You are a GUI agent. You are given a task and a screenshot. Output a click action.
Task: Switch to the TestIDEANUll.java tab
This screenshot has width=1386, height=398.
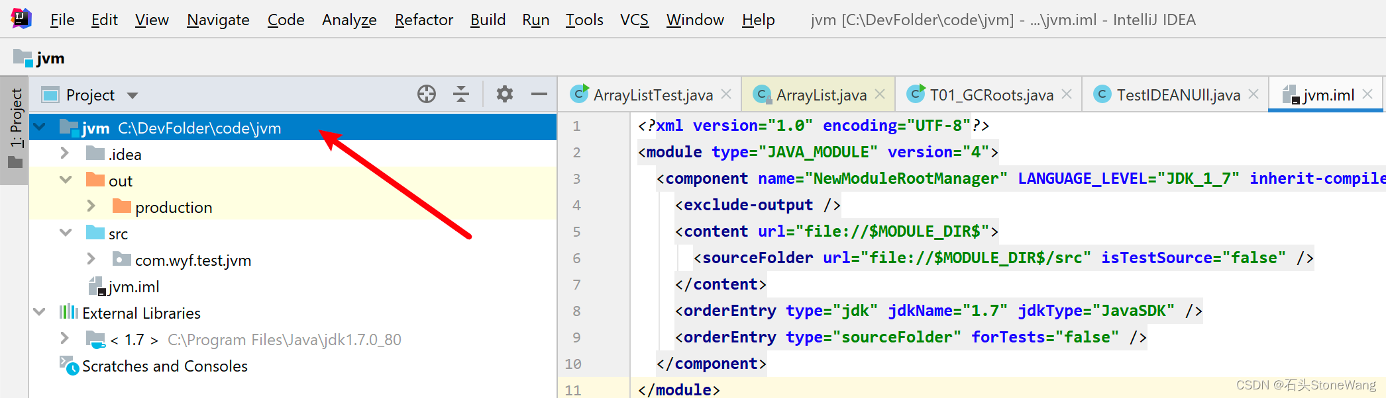[x=1176, y=95]
